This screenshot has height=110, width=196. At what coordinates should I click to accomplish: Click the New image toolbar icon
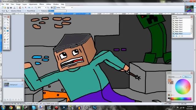pyautogui.click(x=2, y=8)
